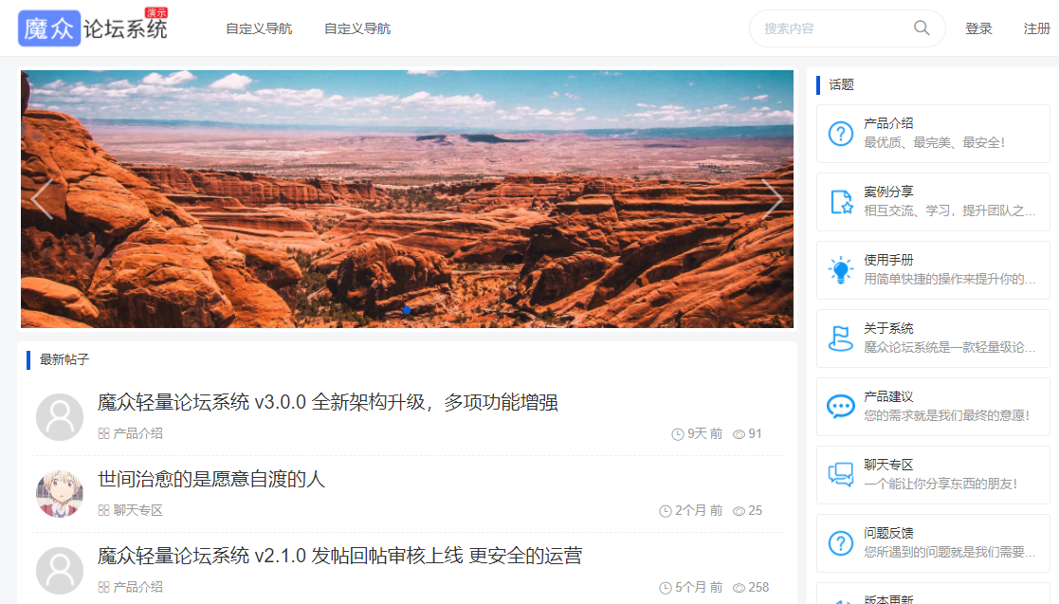
Task: Go to the previous carousel slide
Action: tap(42, 198)
